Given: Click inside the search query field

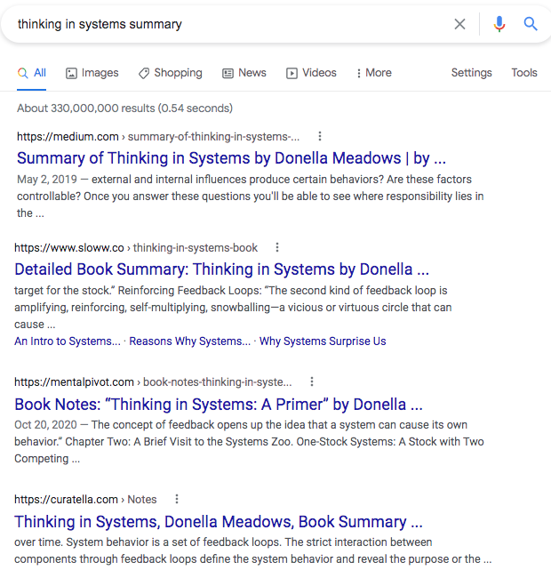Looking at the screenshot, I should [x=233, y=24].
